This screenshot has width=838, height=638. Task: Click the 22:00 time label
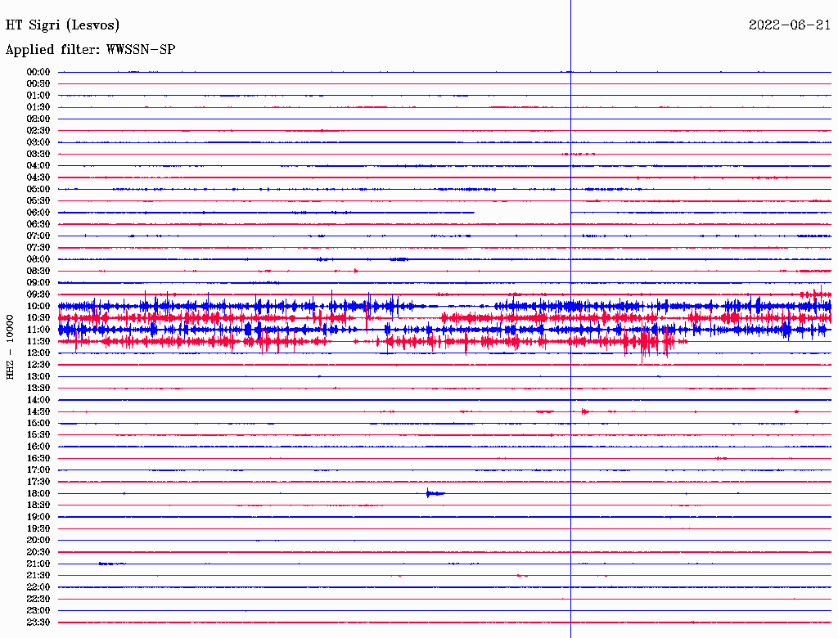(x=38, y=586)
